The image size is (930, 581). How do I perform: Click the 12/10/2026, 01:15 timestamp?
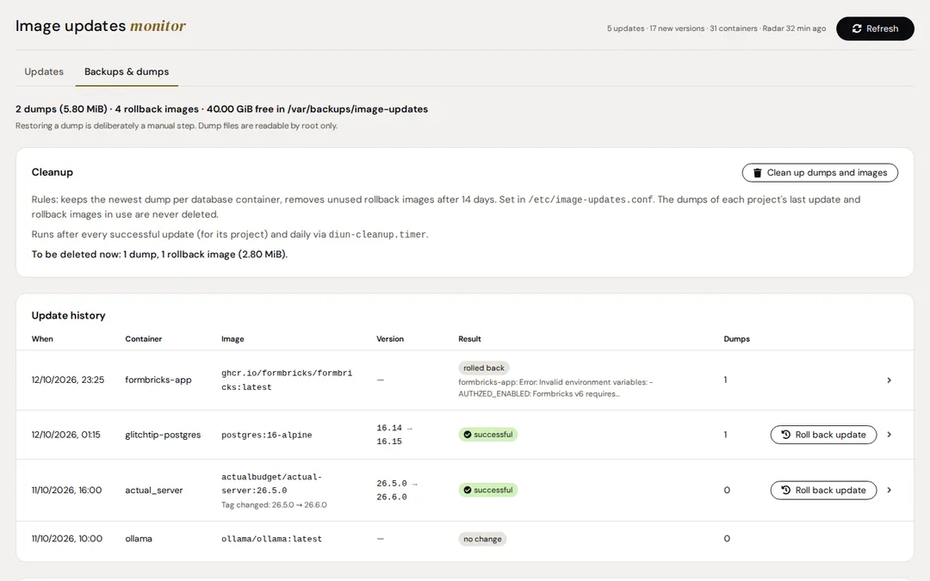click(x=65, y=435)
